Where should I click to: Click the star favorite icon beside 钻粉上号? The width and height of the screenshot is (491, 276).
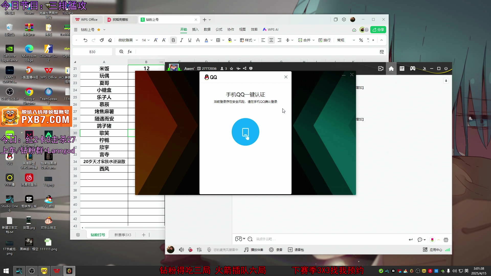[99, 30]
